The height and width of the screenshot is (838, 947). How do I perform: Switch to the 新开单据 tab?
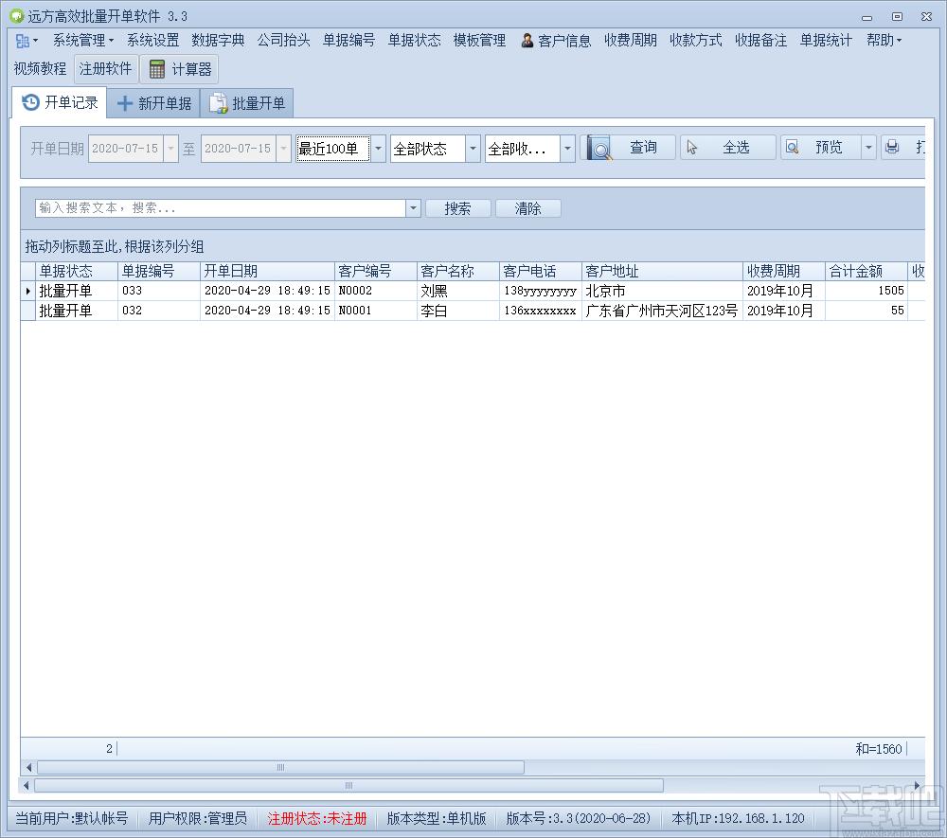[154, 103]
